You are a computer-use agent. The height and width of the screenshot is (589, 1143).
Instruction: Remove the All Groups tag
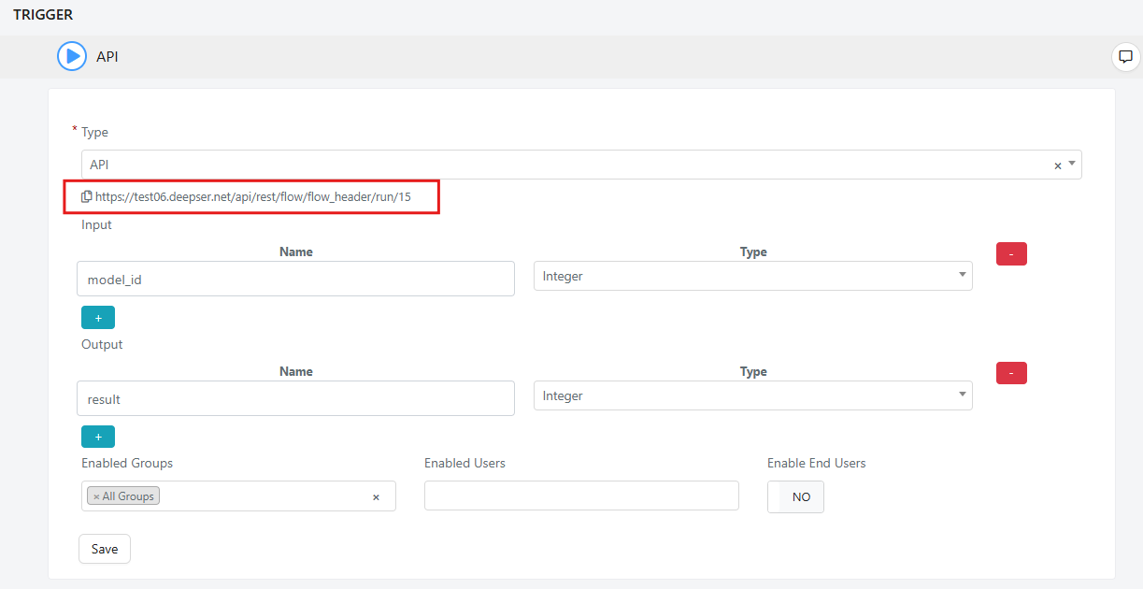point(96,496)
